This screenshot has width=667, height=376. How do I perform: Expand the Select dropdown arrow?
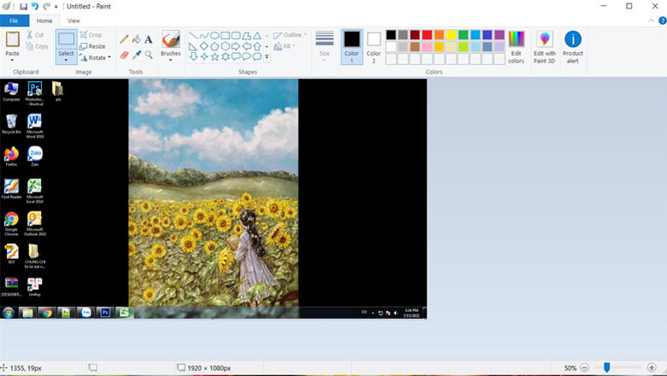coord(66,60)
